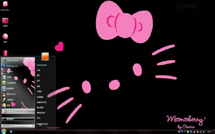Viewport: 215px width, 134px height.
Task: Click the Sogou browser taskbar icon
Action: pos(11,131)
